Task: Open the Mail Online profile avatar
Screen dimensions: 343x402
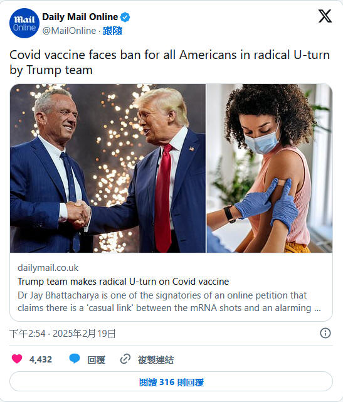Action: tap(24, 23)
